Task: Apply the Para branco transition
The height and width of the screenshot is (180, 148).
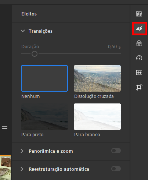Action: tap(97, 117)
